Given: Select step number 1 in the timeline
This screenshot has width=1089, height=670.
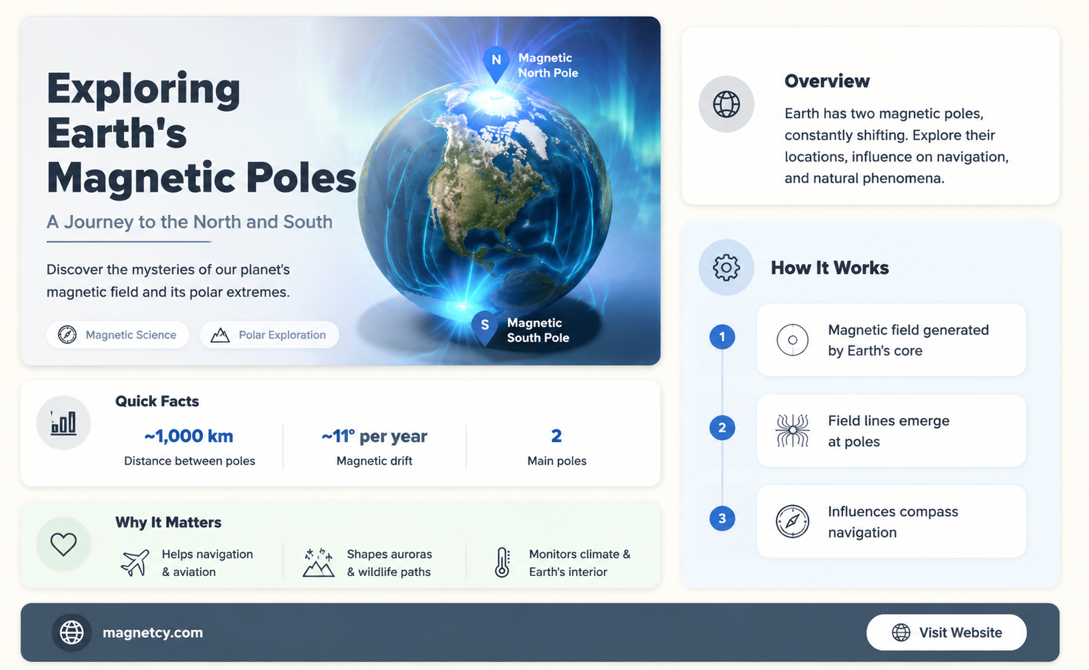Looking at the screenshot, I should pyautogui.click(x=722, y=336).
